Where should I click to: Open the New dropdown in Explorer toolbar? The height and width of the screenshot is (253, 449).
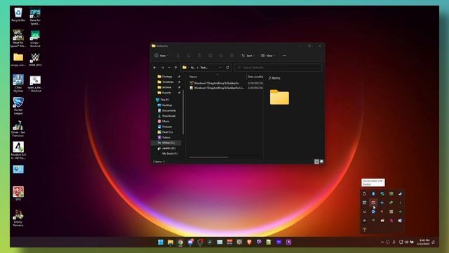[161, 56]
